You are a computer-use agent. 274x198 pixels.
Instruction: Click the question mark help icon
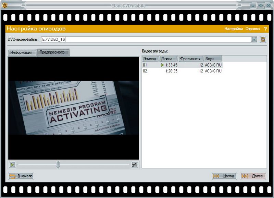click(265, 29)
